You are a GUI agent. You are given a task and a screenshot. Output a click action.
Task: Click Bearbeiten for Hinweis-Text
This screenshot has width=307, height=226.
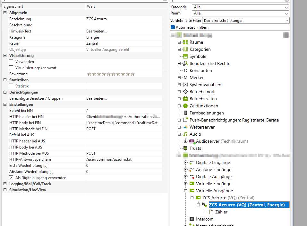tap(97, 31)
